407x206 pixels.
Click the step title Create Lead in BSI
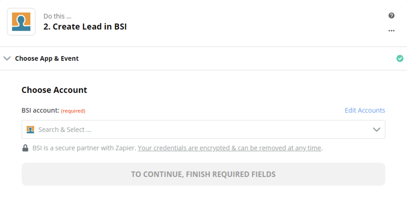point(85,27)
